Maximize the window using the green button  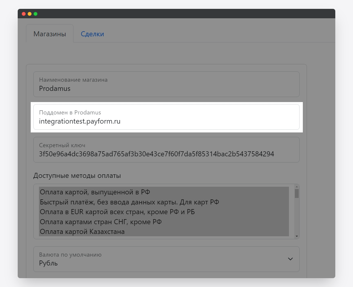click(x=35, y=14)
